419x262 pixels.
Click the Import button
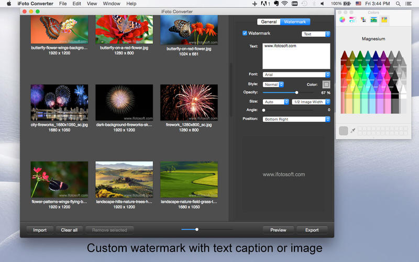[40, 230]
